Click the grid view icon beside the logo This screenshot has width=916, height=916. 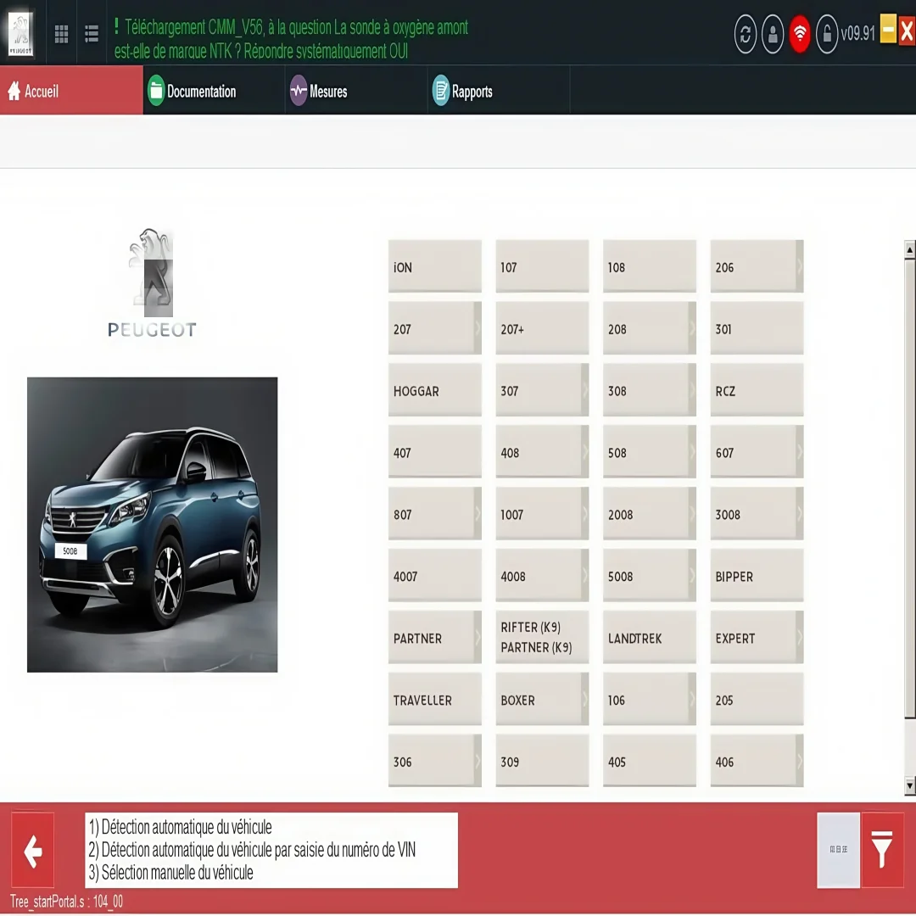(60, 34)
